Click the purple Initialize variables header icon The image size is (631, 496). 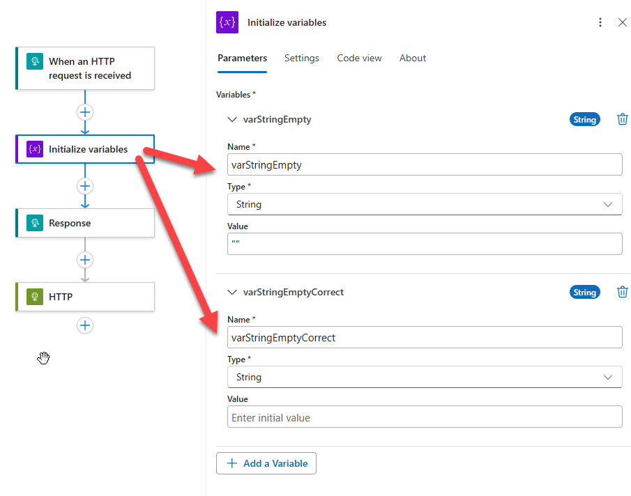point(227,22)
